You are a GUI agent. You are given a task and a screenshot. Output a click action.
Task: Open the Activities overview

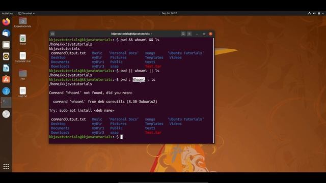(7, 13)
